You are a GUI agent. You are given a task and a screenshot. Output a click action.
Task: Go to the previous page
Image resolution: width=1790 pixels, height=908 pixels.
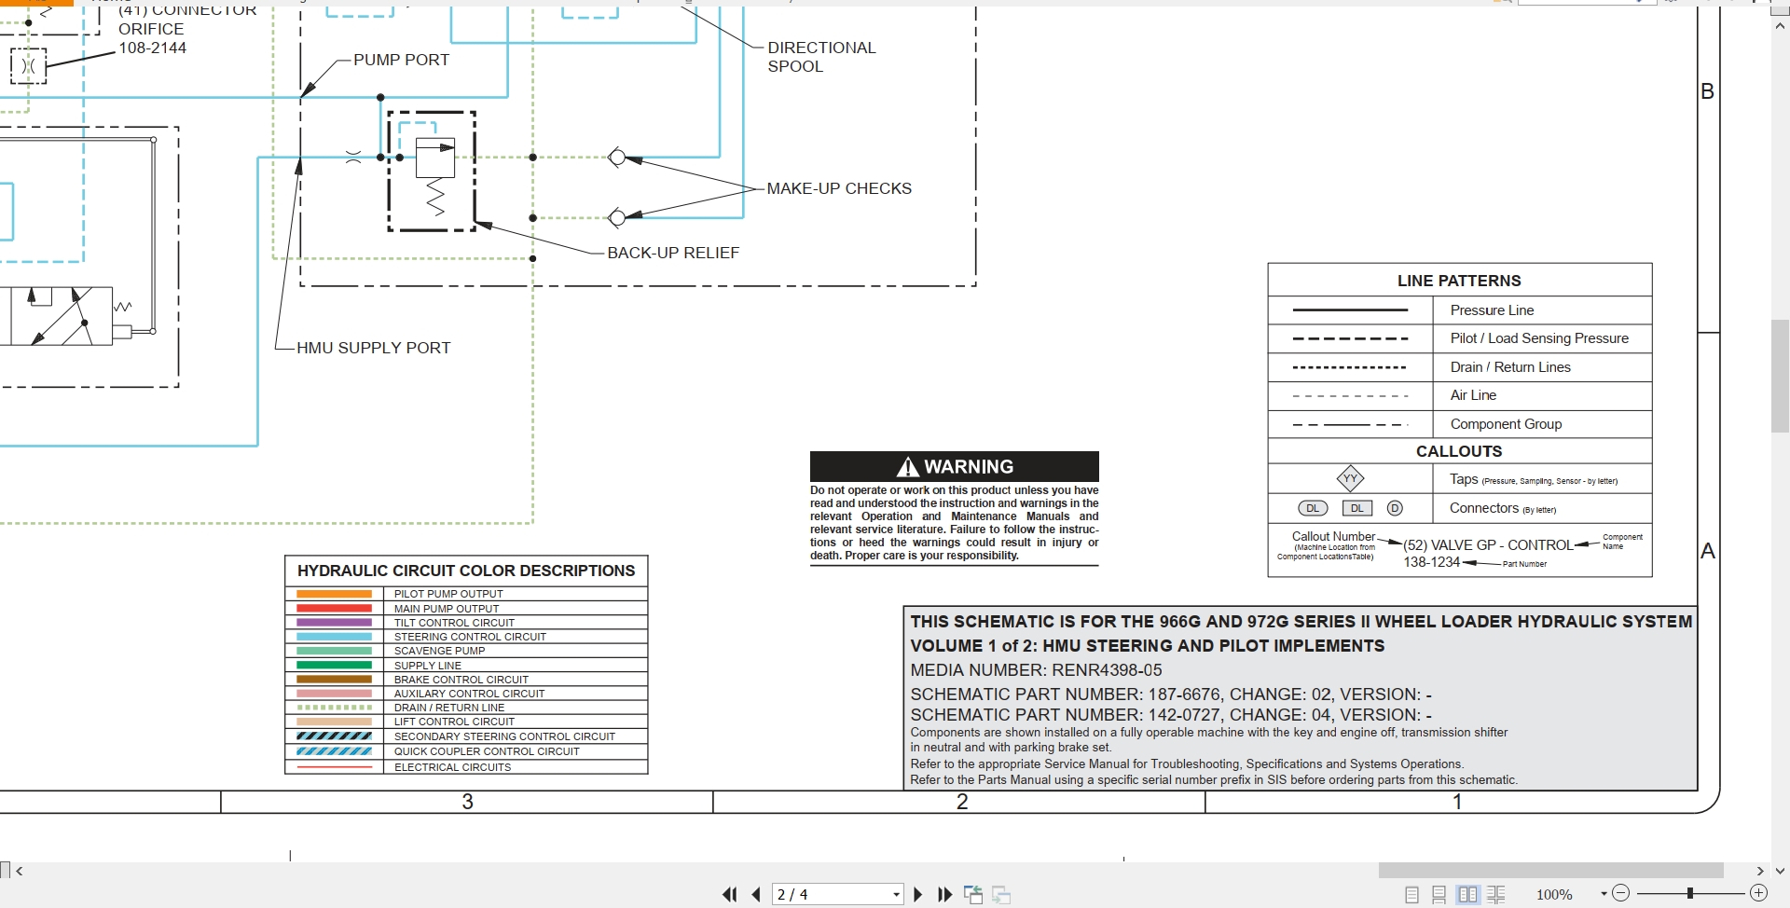pyautogui.click(x=756, y=894)
